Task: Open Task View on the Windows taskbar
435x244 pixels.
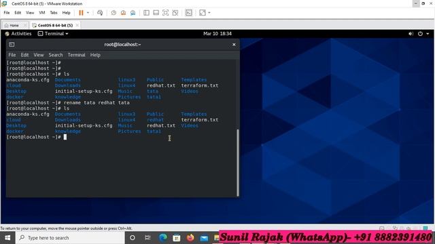Action: point(147,238)
